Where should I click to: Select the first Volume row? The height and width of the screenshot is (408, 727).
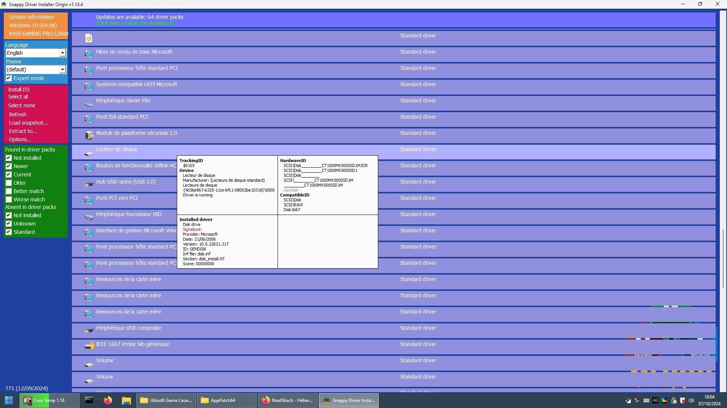coord(393,363)
